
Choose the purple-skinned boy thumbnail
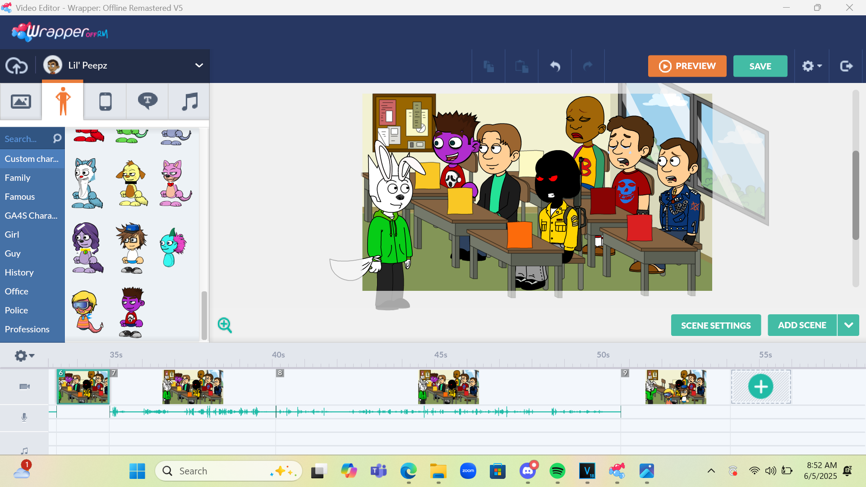point(132,312)
